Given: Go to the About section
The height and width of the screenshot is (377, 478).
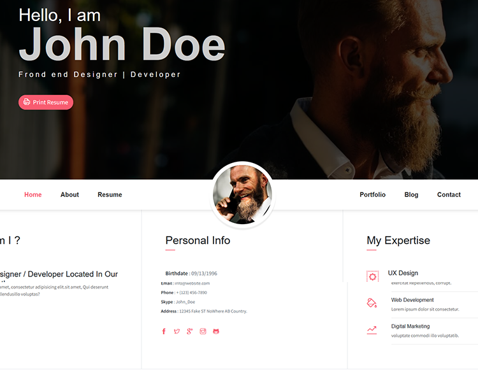Looking at the screenshot, I should click(x=69, y=195).
